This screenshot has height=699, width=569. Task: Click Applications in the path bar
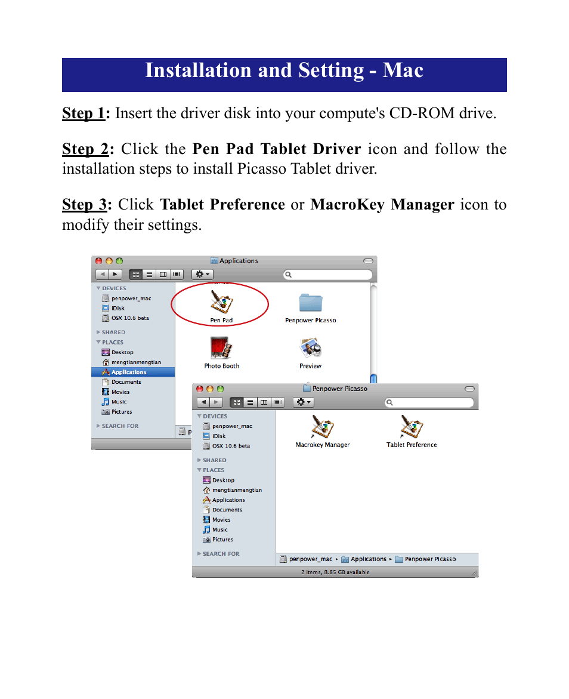click(x=364, y=559)
